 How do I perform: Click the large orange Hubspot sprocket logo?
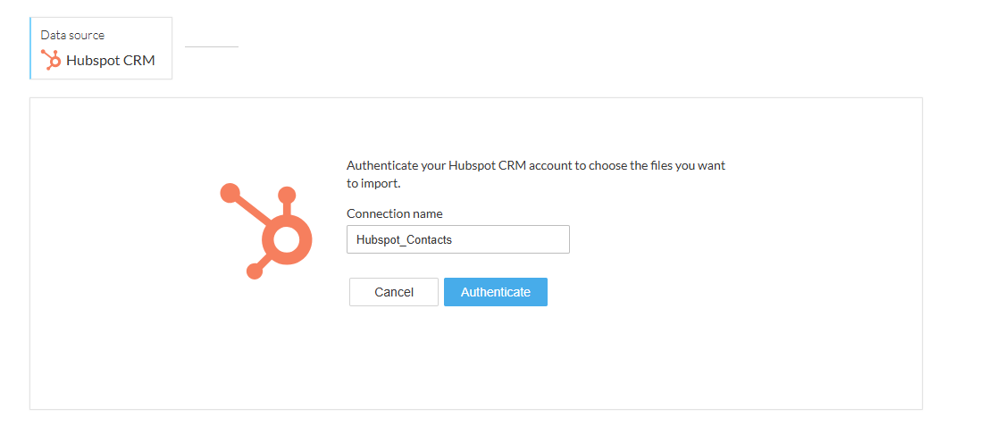pyautogui.click(x=266, y=231)
